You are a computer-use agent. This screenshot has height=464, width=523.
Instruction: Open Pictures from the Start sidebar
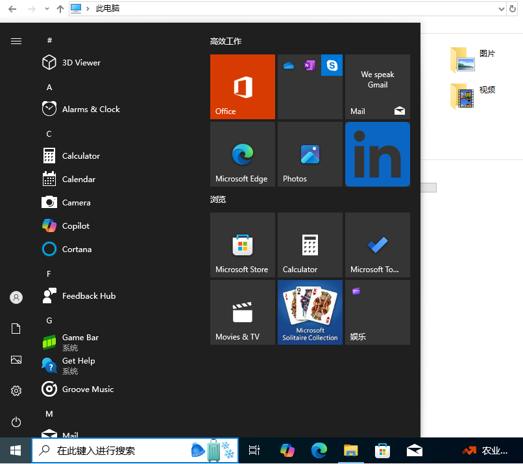pos(16,360)
